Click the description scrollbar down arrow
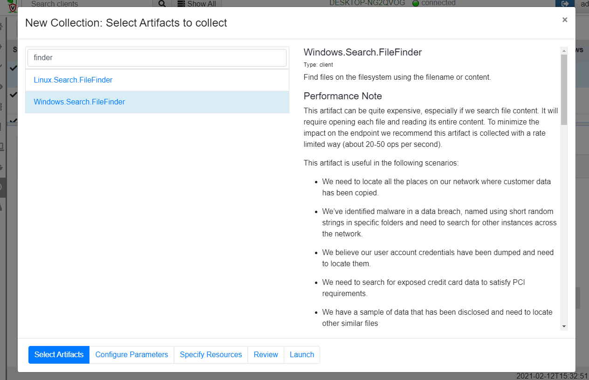This screenshot has height=380, width=589. 564,326
